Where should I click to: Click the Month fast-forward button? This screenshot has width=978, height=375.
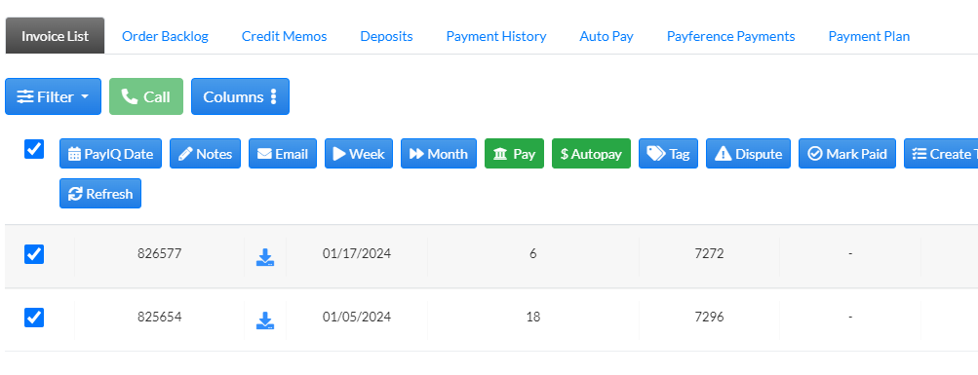click(x=439, y=154)
